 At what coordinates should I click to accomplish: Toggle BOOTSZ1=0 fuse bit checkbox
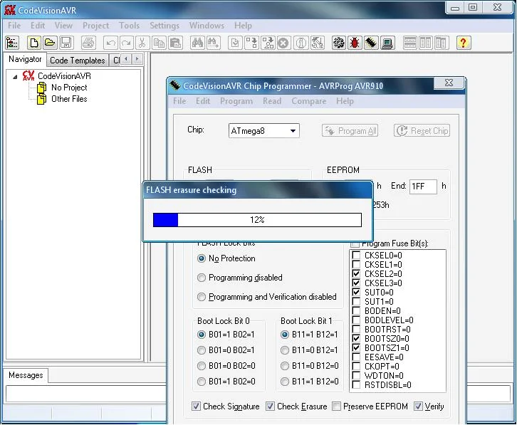tap(356, 347)
